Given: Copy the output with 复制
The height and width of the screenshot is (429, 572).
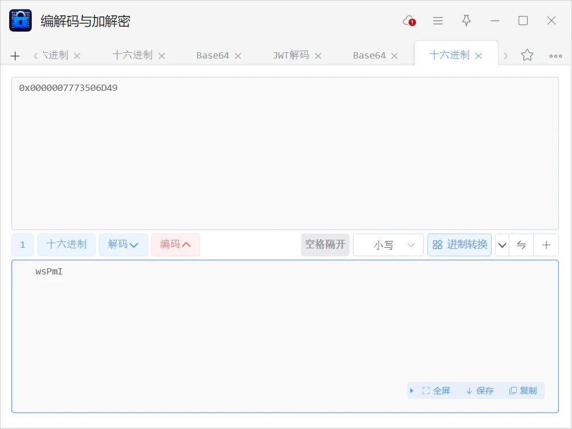Looking at the screenshot, I should (523, 391).
